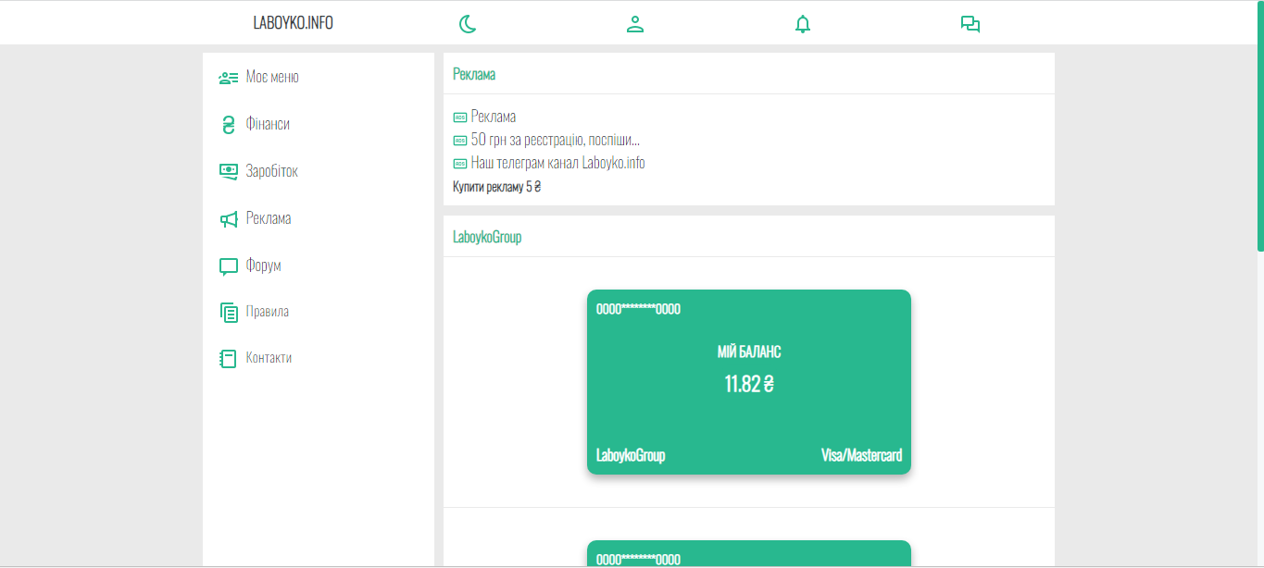Open the Контакти menu item
Image resolution: width=1264 pixels, height=568 pixels.
coord(269,358)
